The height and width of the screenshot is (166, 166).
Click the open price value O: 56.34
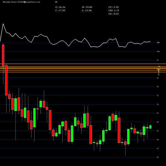(60, 7)
